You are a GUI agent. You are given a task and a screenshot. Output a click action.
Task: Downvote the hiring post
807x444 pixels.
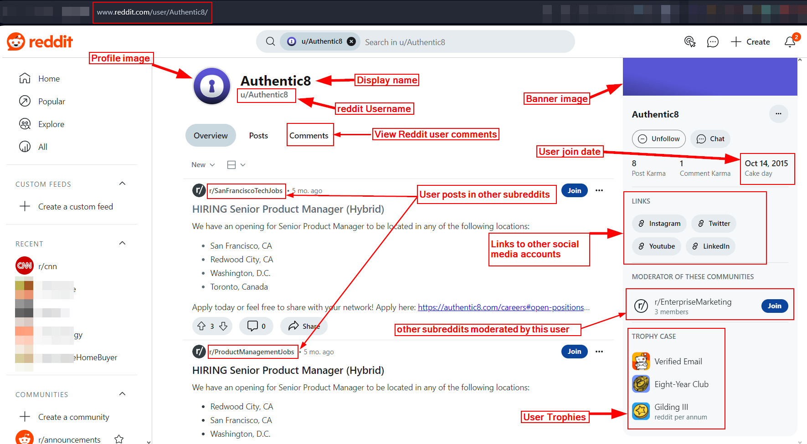pyautogui.click(x=223, y=326)
